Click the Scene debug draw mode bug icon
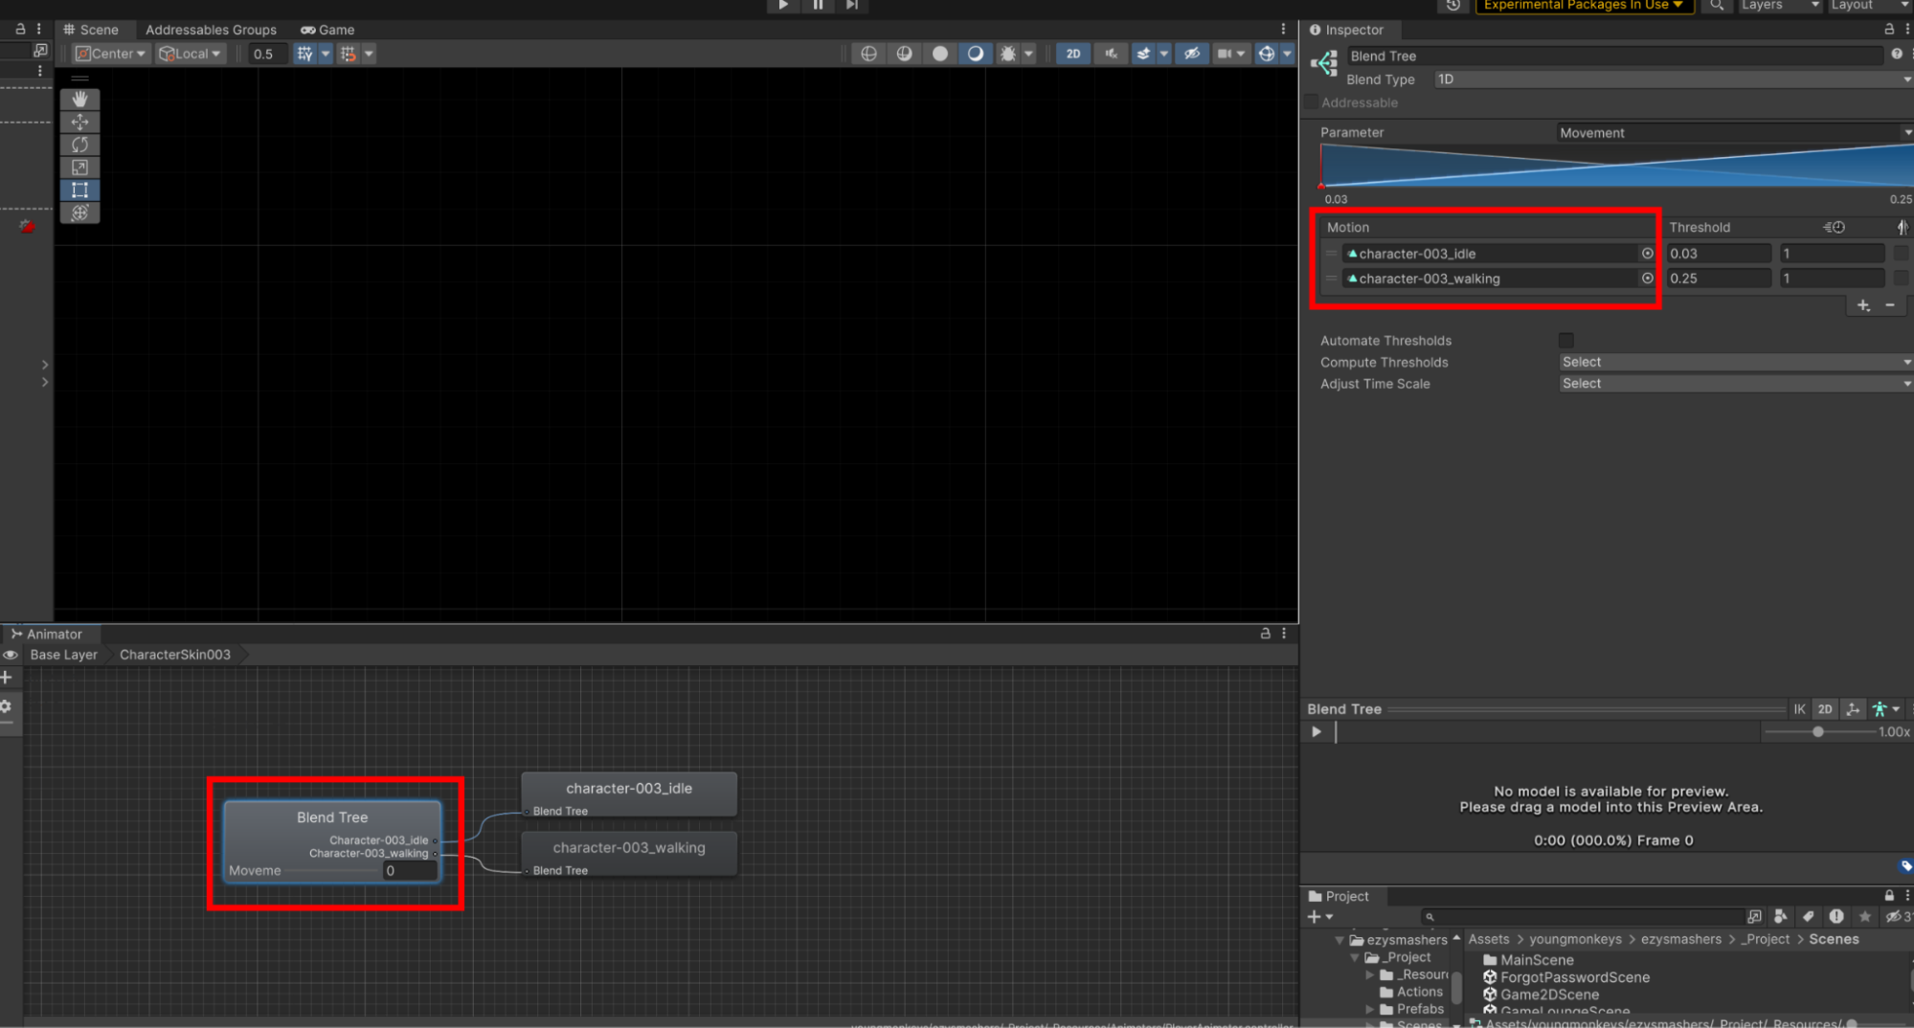This screenshot has width=1914, height=1028. [1008, 54]
